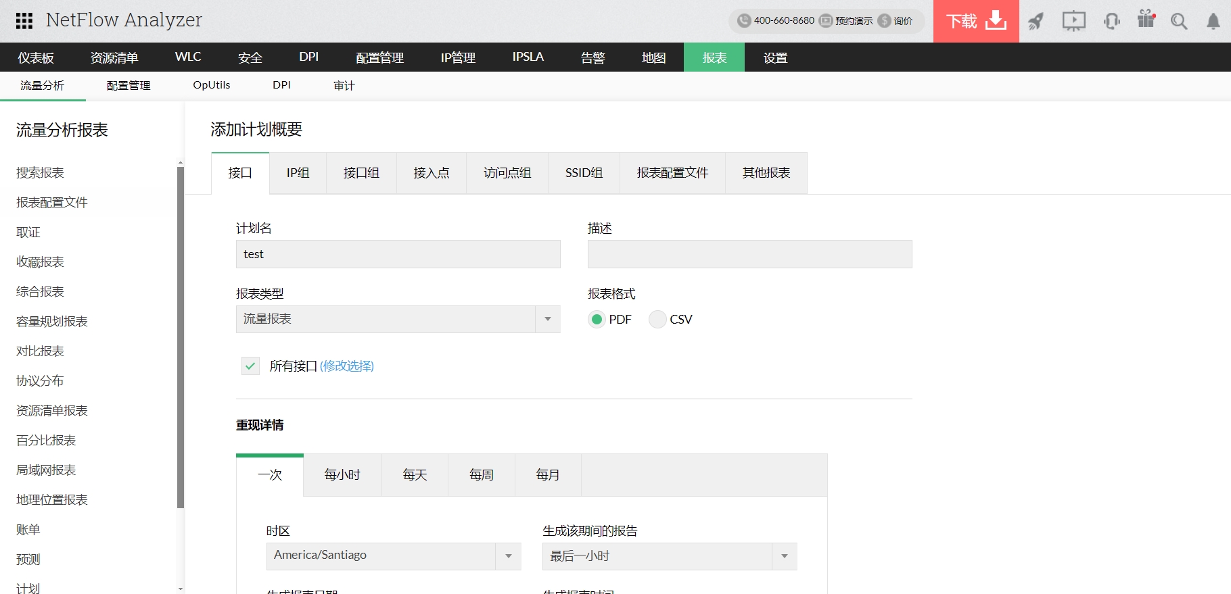The image size is (1231, 594).
Task: Open 取证 in the sidebar
Action: [x=28, y=232]
